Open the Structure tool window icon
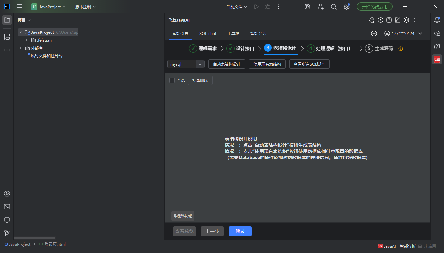The height and width of the screenshot is (253, 444). point(7,37)
